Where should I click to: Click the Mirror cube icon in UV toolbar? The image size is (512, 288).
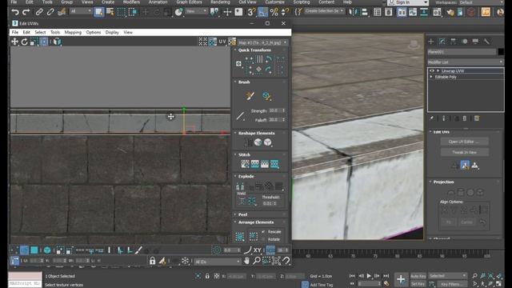click(x=57, y=42)
